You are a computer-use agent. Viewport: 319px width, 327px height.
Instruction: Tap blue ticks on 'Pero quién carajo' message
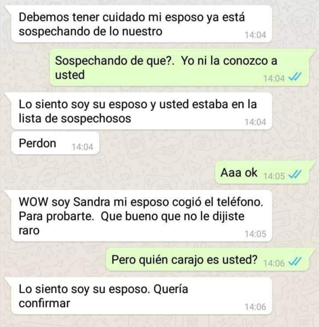295,262
